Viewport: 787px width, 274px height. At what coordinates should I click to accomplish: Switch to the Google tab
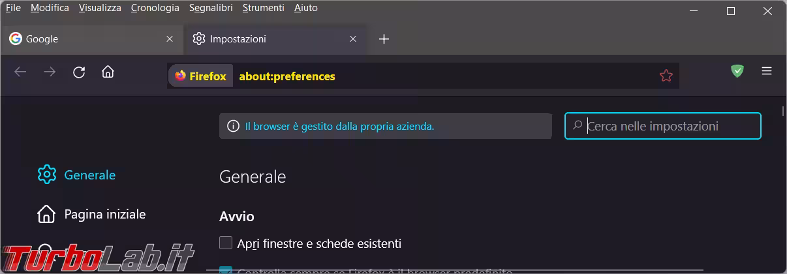[85, 39]
